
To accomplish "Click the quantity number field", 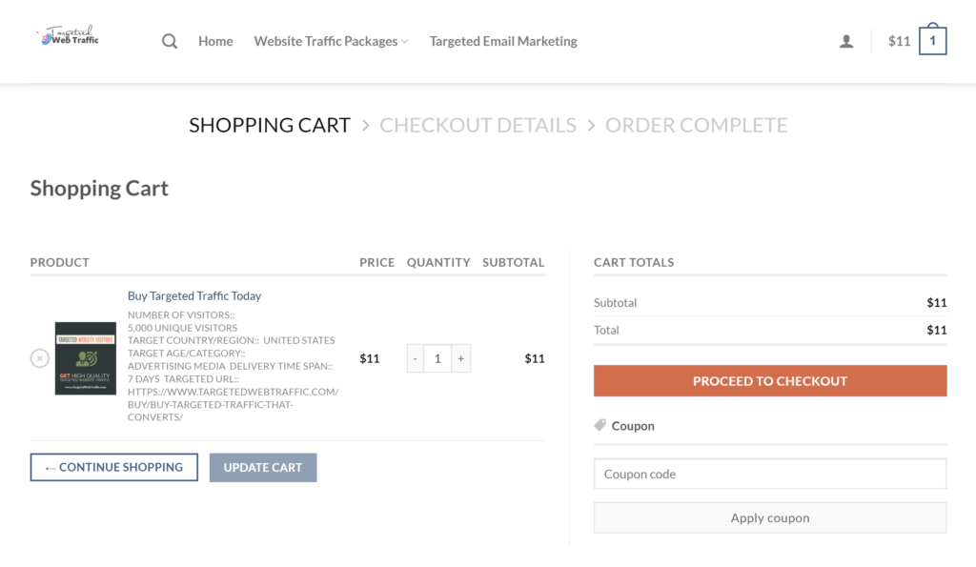I will click(437, 358).
